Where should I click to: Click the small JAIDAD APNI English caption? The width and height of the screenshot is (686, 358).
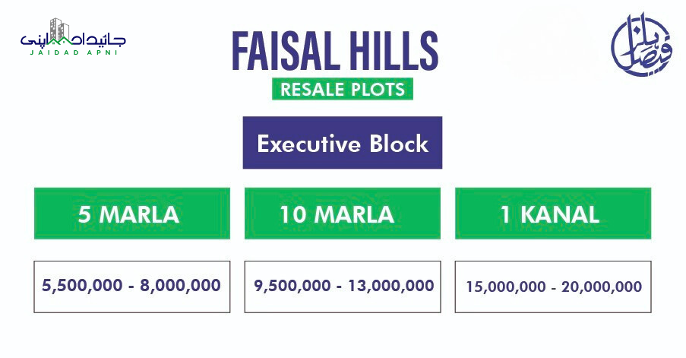click(x=74, y=55)
